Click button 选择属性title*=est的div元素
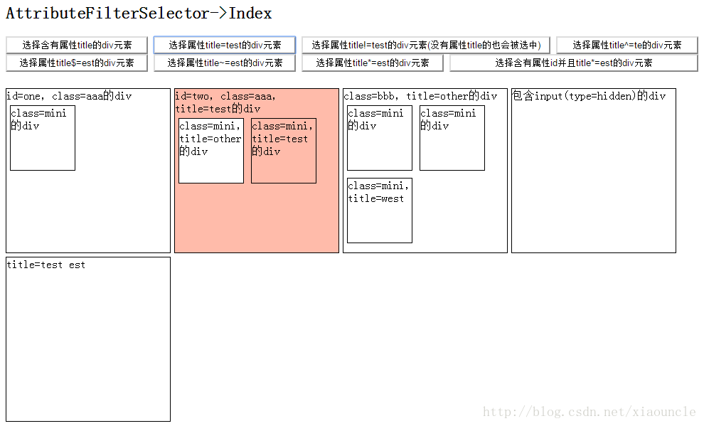Screen dimensions: 704x426 coord(373,63)
